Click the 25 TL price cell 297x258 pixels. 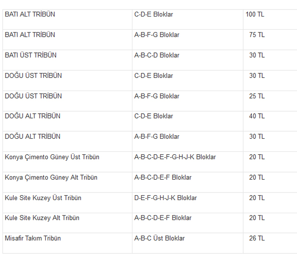(257, 96)
